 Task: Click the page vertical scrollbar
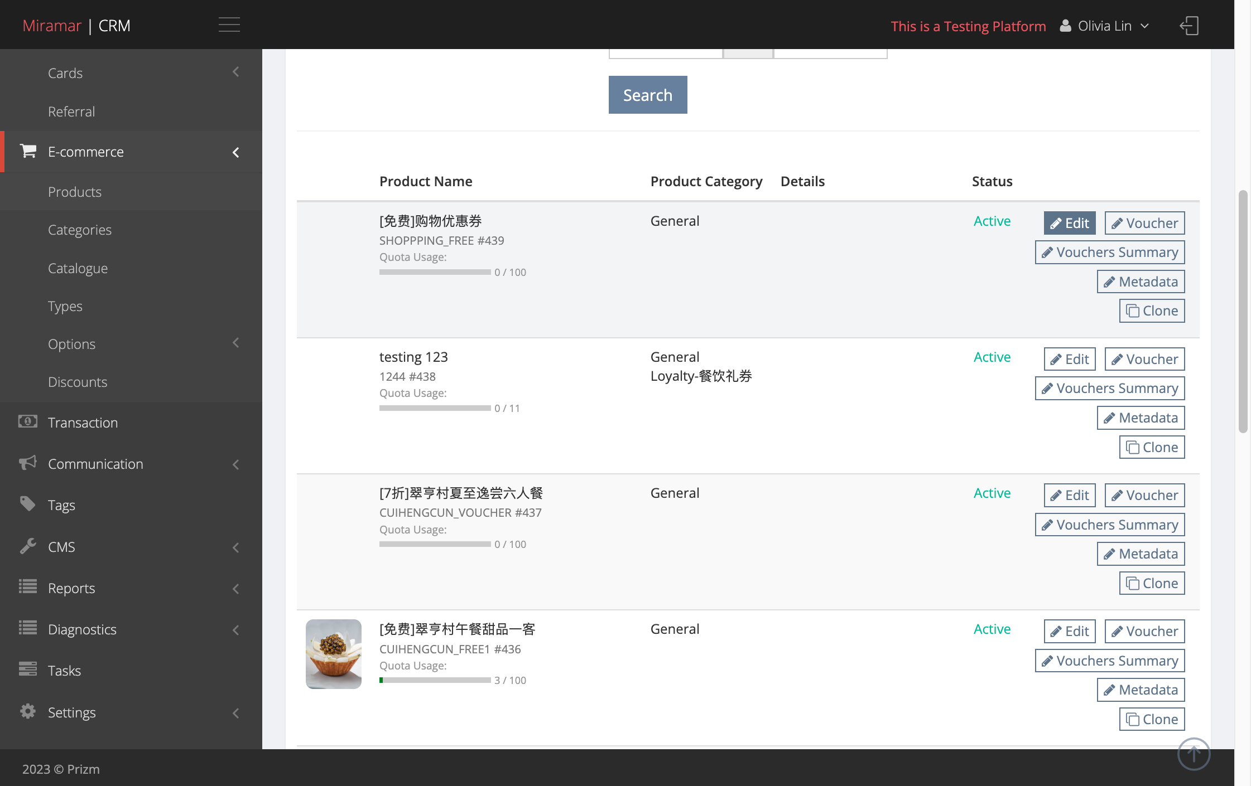(x=1243, y=311)
